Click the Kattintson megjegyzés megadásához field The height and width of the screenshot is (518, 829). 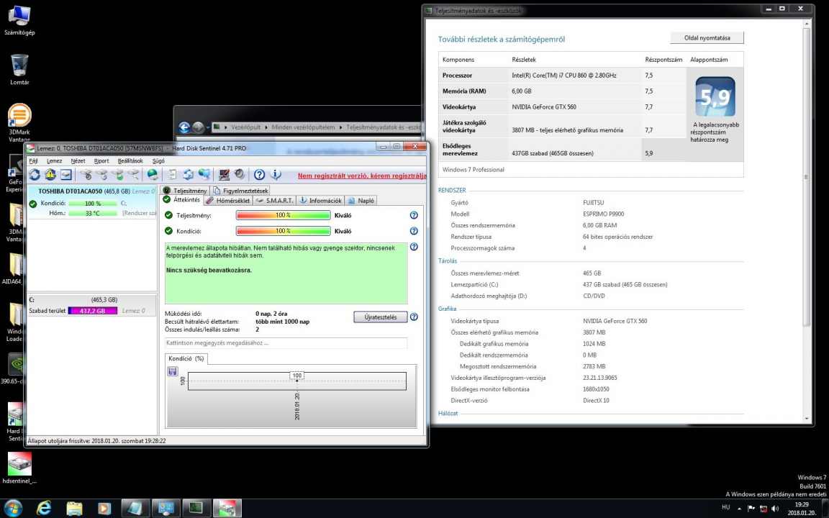tap(286, 342)
